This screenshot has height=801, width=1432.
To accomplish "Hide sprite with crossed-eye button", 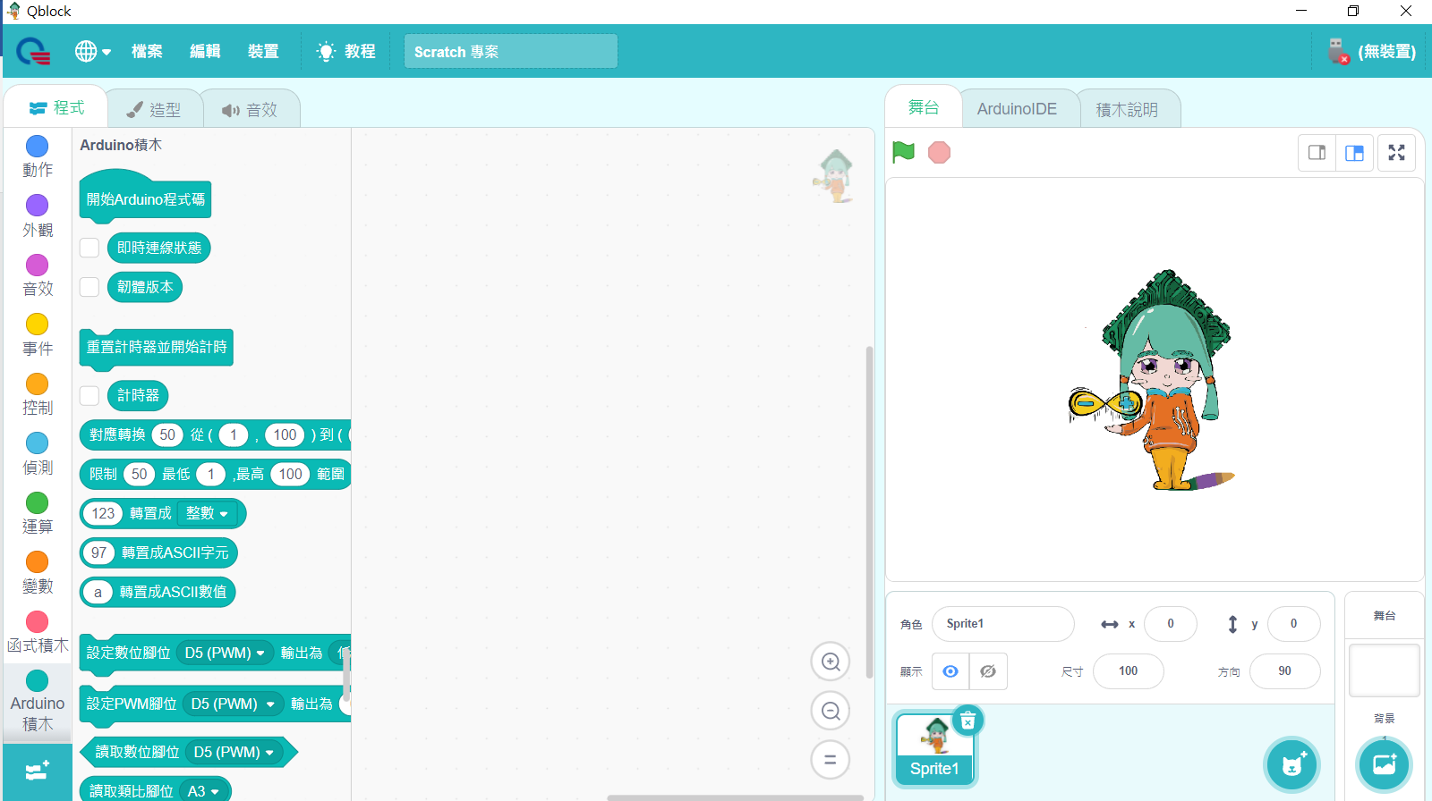I will click(988, 671).
